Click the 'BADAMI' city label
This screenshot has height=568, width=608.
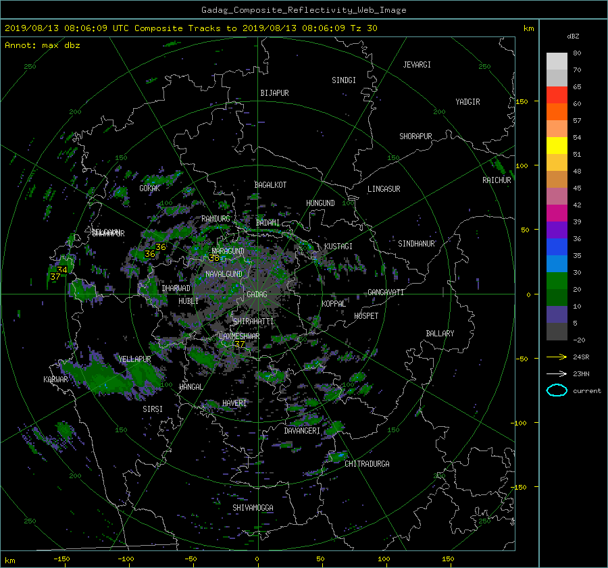click(x=268, y=223)
